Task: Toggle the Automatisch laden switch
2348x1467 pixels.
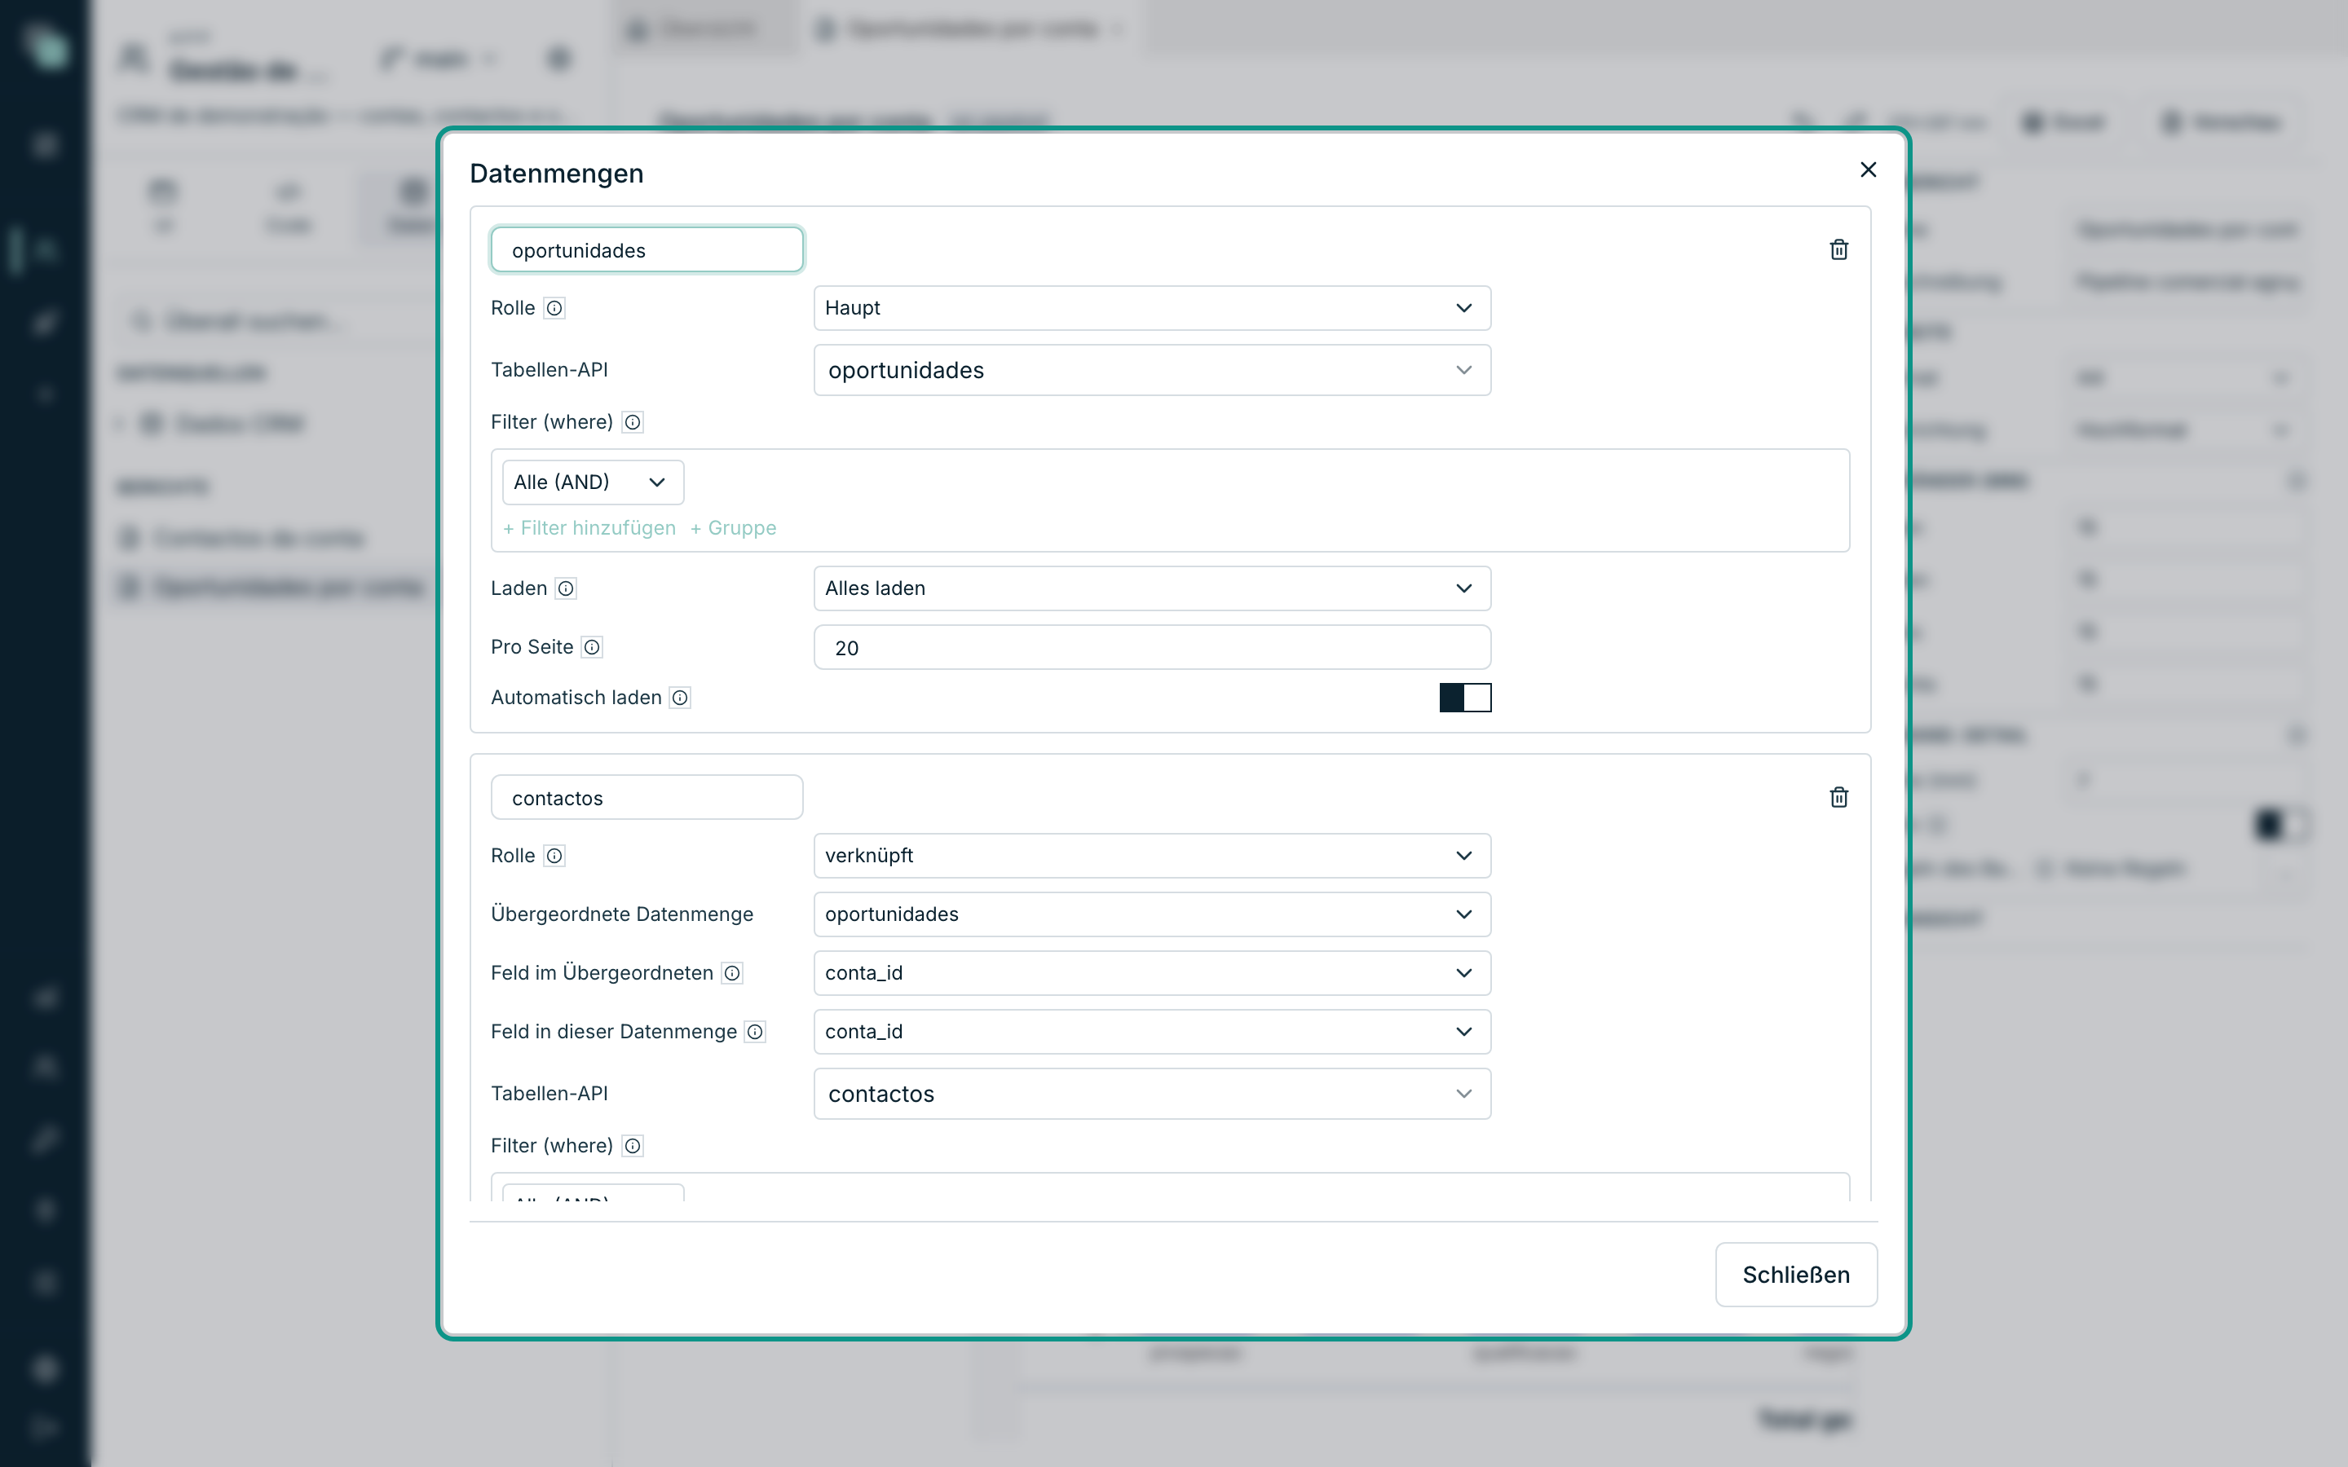Action: 1465,698
